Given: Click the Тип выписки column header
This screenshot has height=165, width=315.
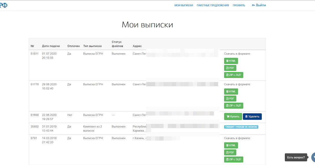Looking at the screenshot, I should click(x=92, y=46).
